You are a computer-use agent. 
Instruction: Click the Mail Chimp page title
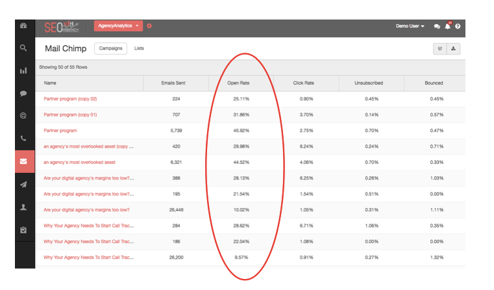(66, 48)
